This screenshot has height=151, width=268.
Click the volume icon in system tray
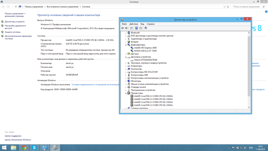(245, 148)
